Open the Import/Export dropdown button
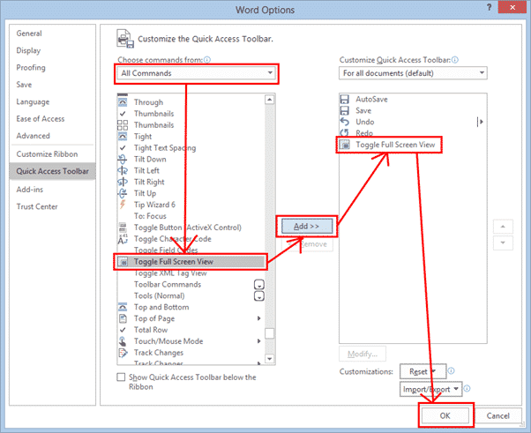The height and width of the screenshot is (433, 531). [431, 389]
